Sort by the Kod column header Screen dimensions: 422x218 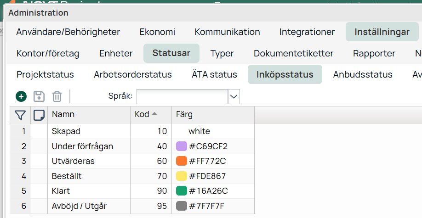coord(151,115)
